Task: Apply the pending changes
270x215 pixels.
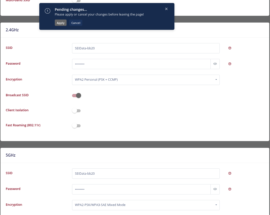Action: tap(61, 23)
